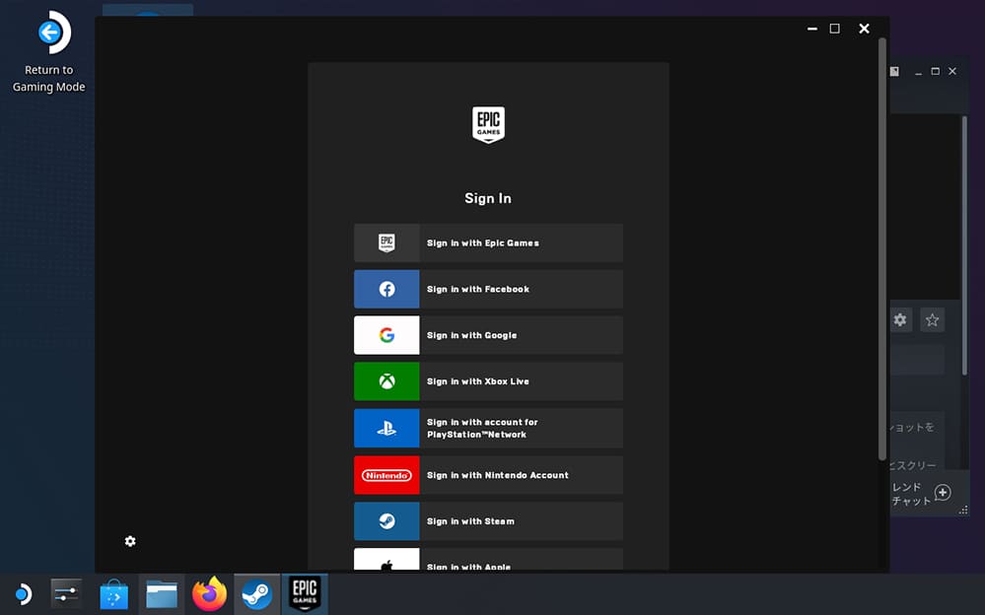Open Epic launcher settings gear
This screenshot has height=615, width=985.
point(130,541)
